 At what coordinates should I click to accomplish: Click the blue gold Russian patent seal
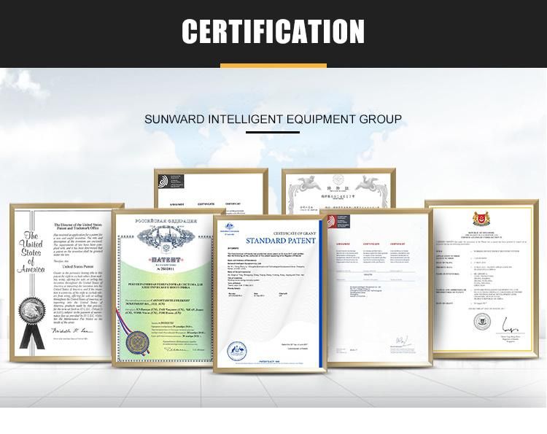pyautogui.click(x=137, y=343)
